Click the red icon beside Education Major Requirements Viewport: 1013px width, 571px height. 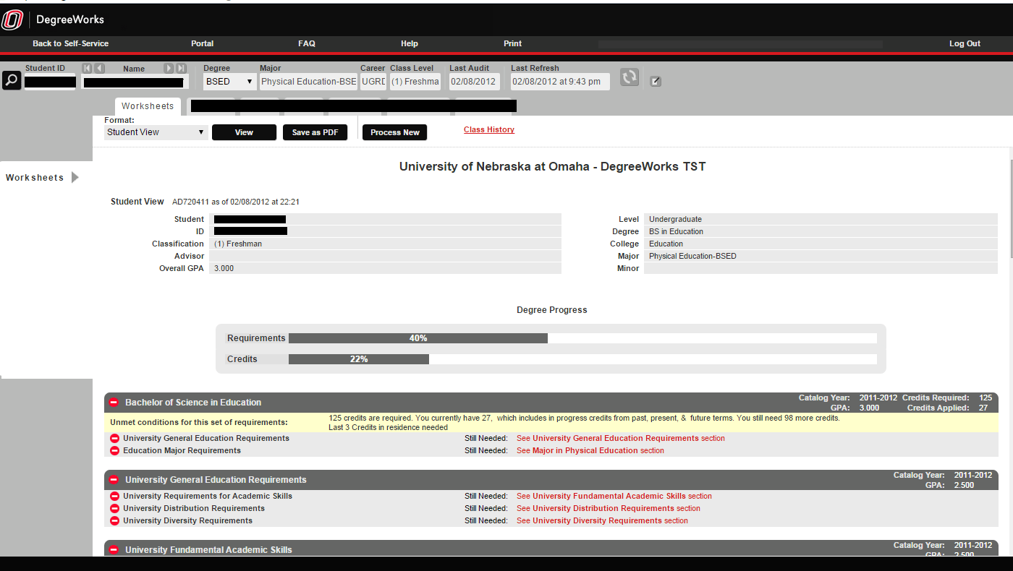(114, 451)
